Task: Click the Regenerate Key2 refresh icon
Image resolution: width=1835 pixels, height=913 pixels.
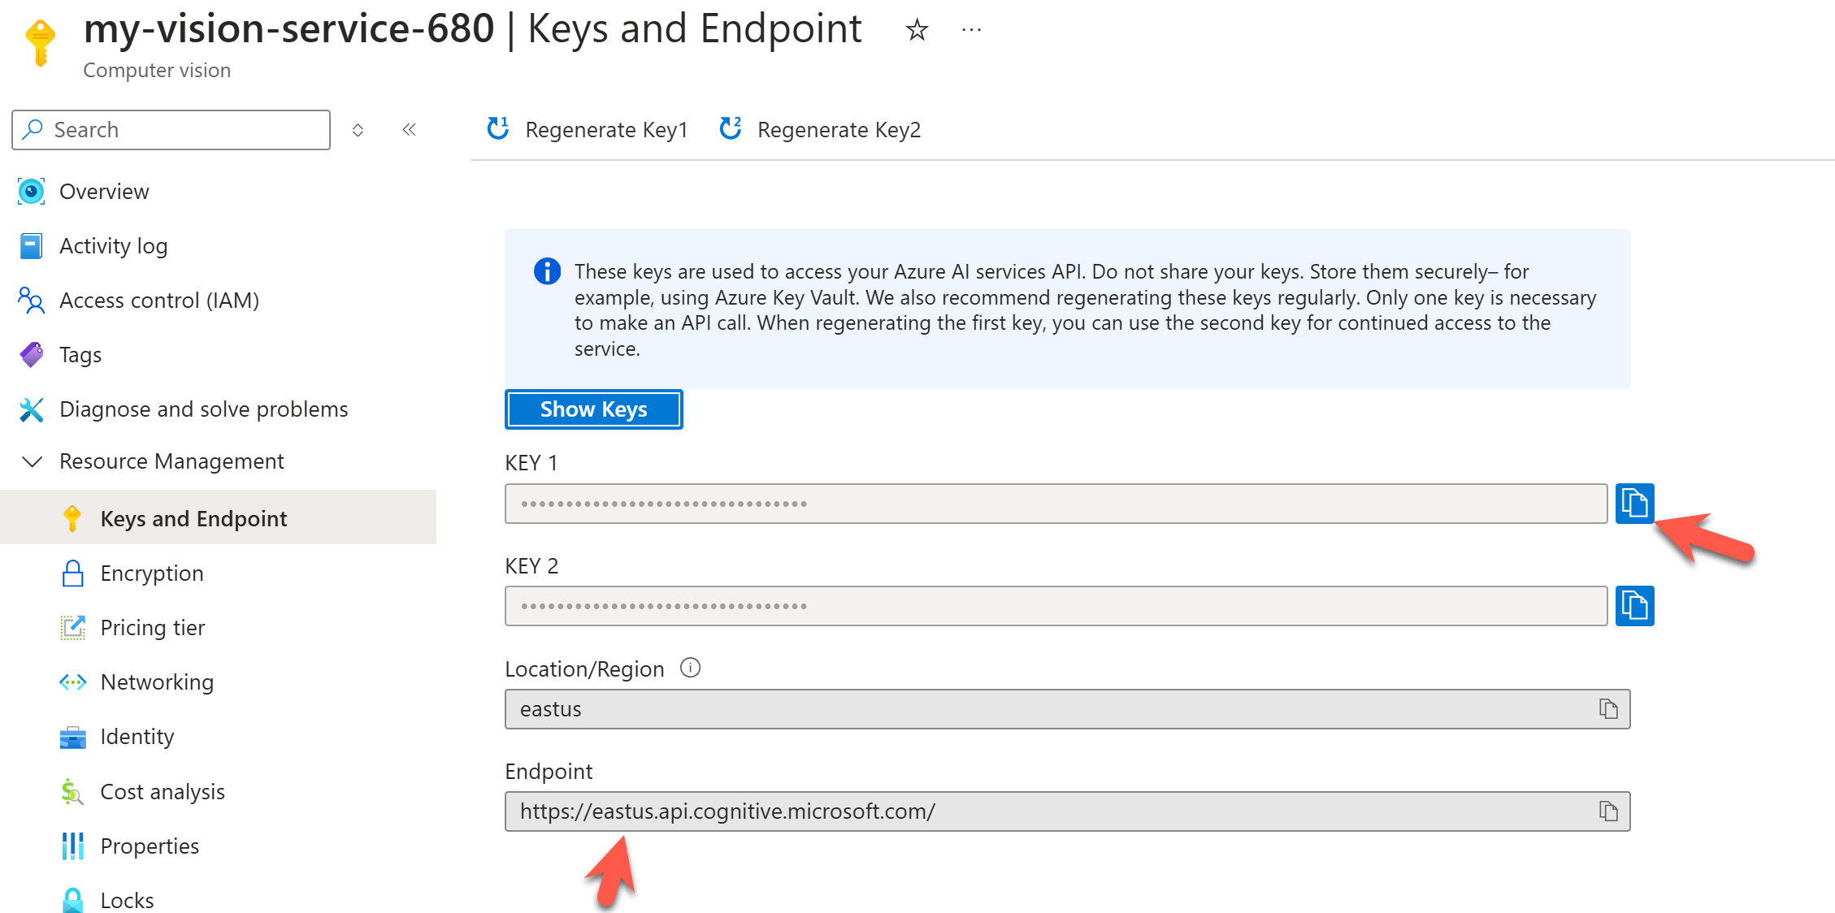Action: (x=730, y=128)
